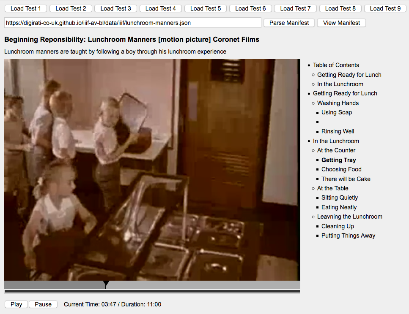Open View Manifest
409x314 pixels.
[341, 23]
